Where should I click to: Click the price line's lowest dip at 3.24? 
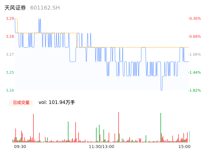click(x=162, y=90)
